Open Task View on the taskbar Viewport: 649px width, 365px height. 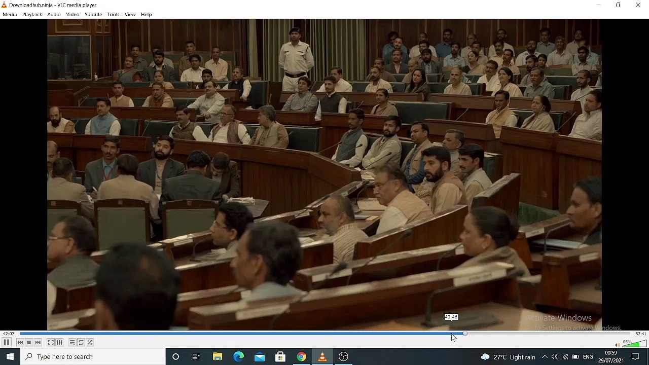point(196,357)
